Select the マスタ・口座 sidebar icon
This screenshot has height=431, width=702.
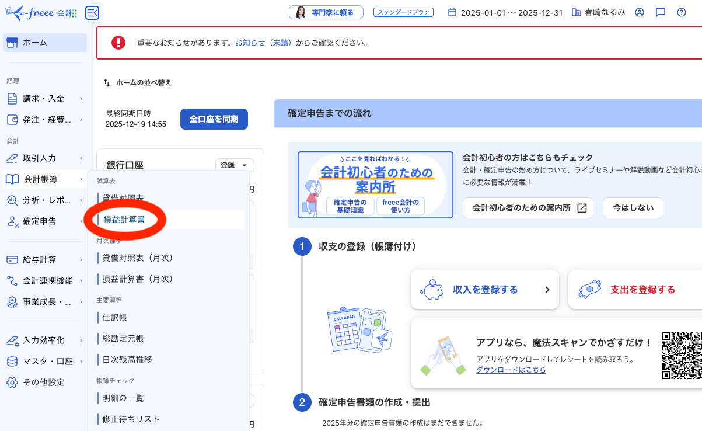coord(12,361)
